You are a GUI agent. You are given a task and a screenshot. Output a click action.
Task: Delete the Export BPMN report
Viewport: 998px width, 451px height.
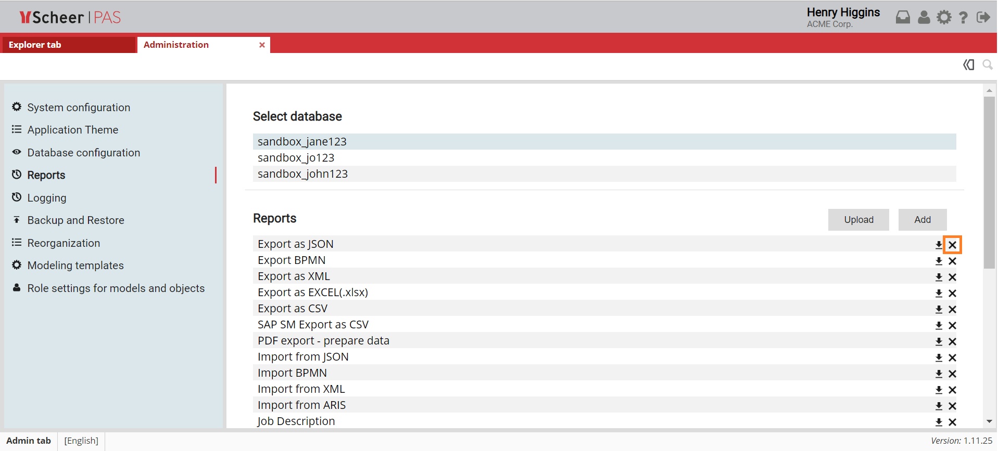click(x=952, y=261)
